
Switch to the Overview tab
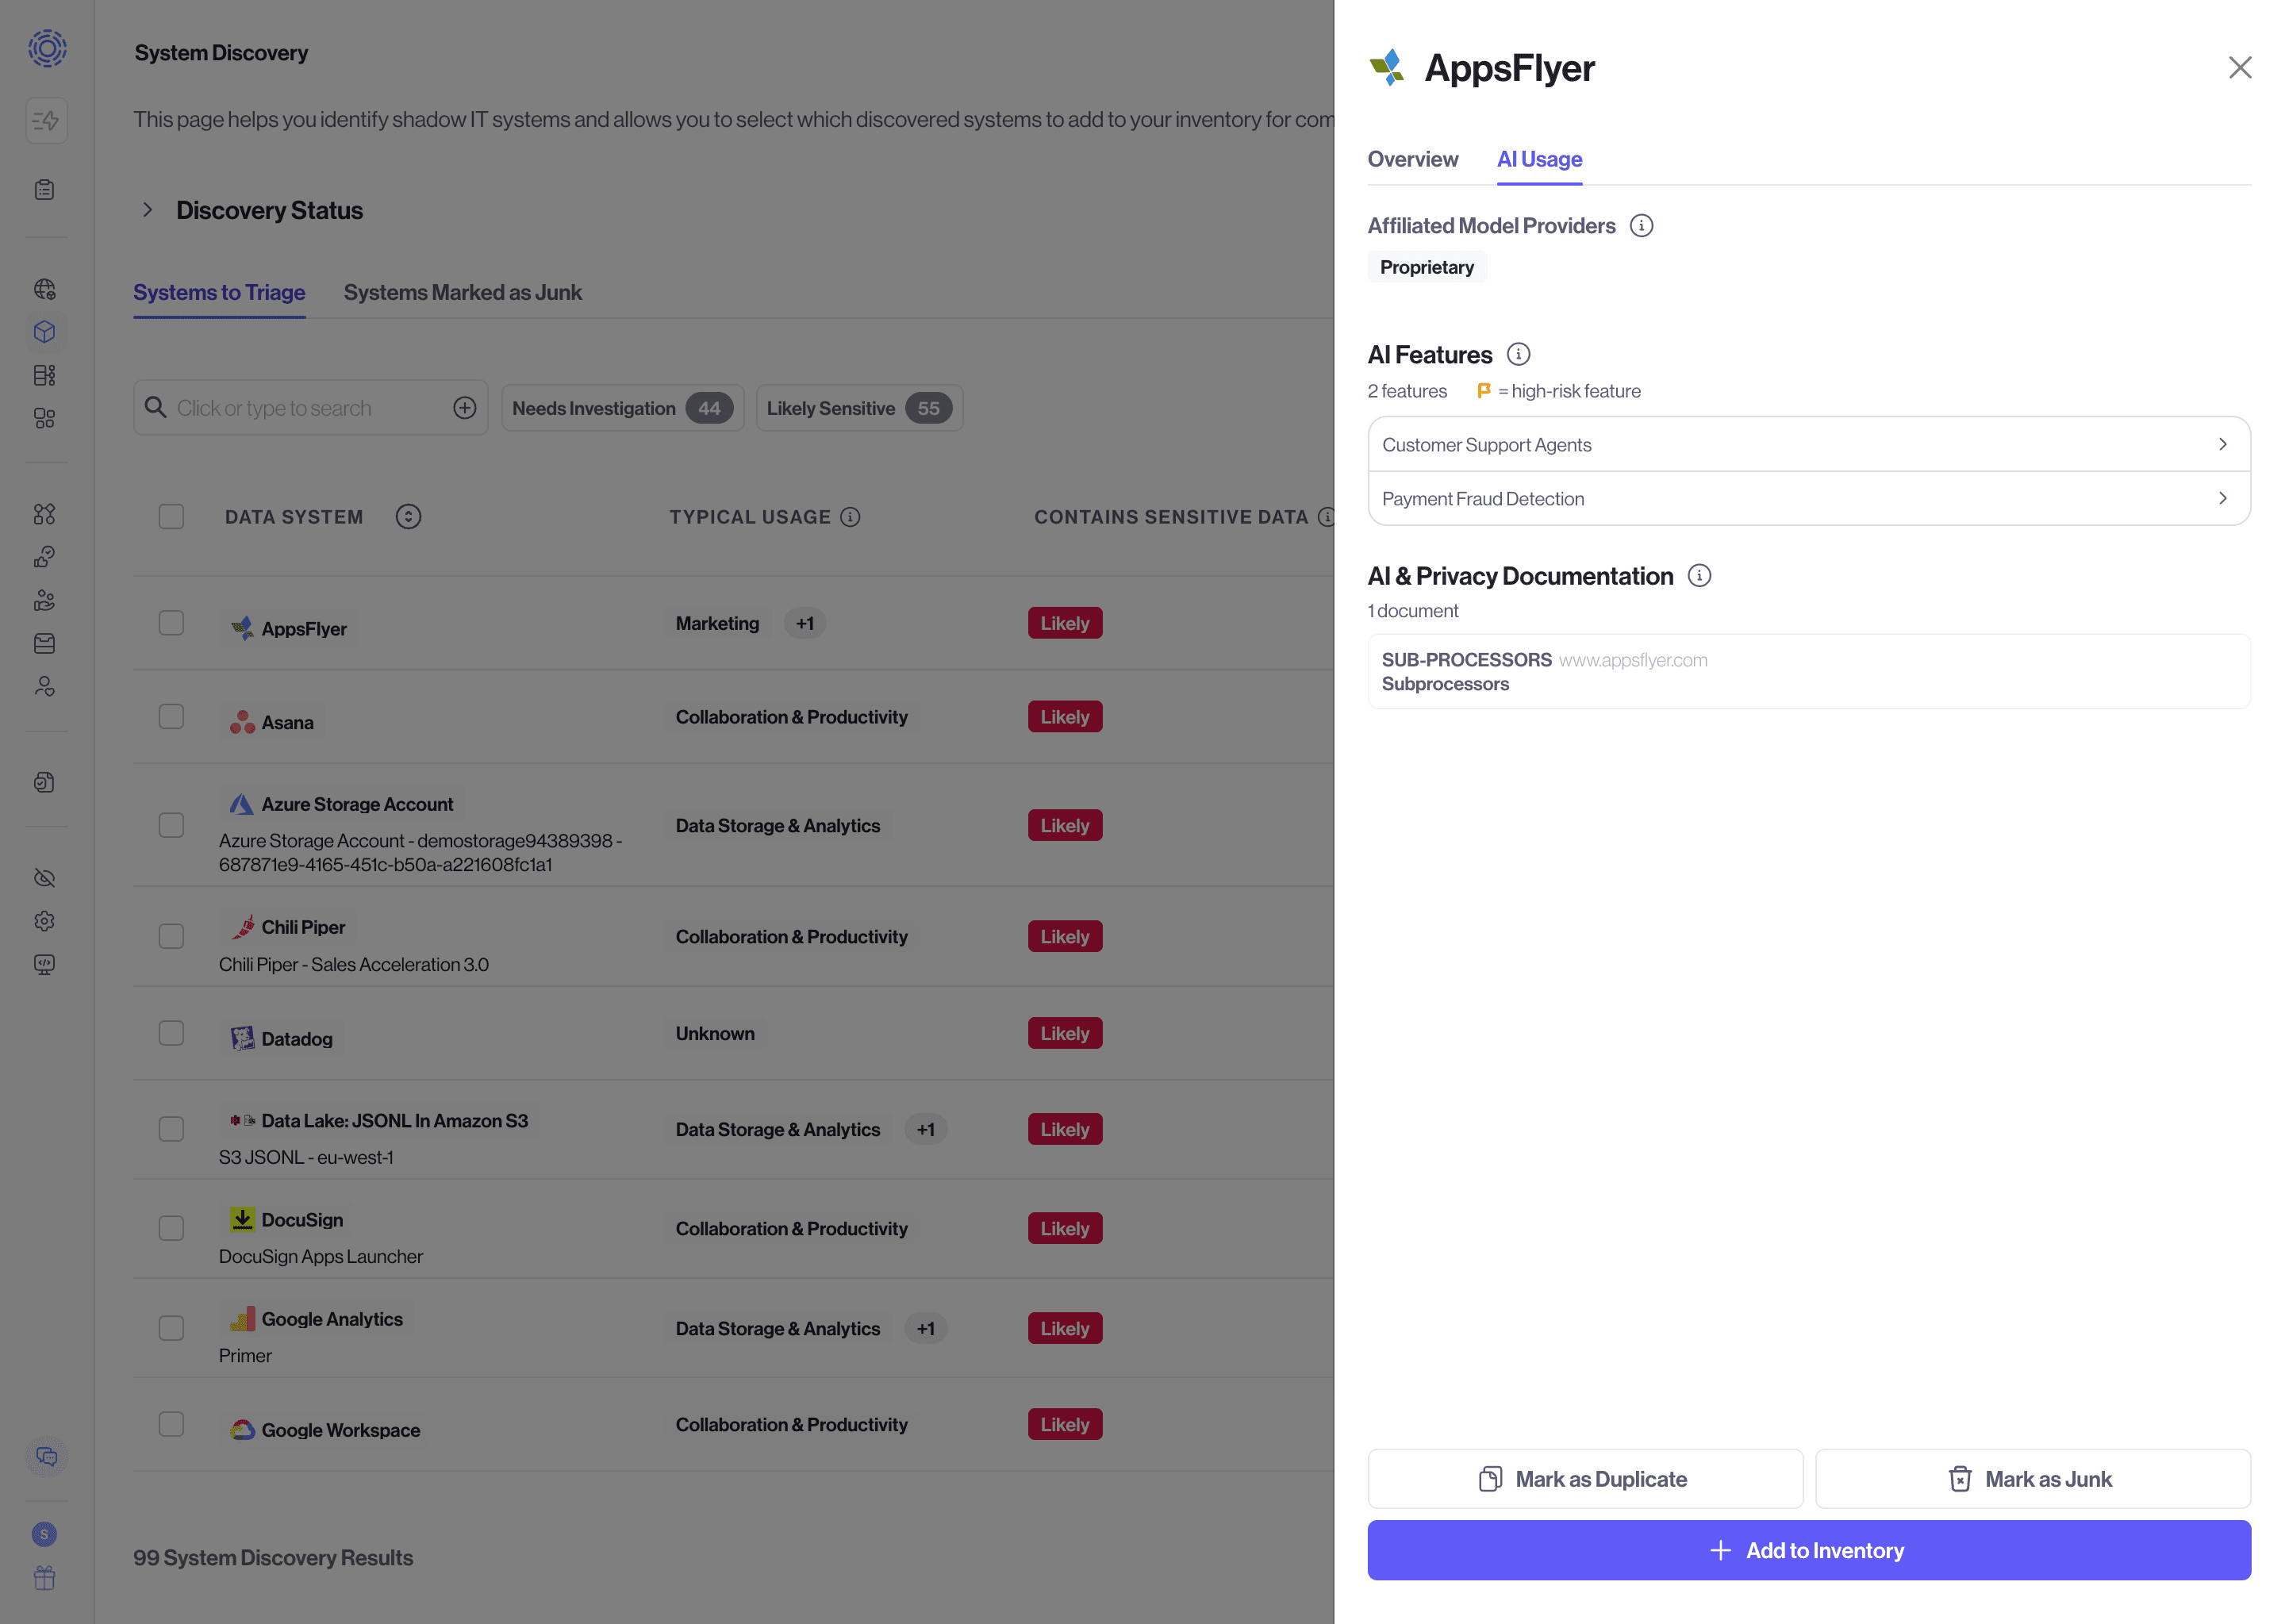tap(1412, 160)
